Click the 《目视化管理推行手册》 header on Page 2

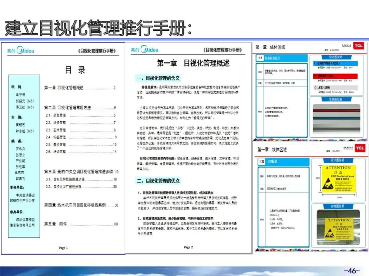tap(223, 50)
